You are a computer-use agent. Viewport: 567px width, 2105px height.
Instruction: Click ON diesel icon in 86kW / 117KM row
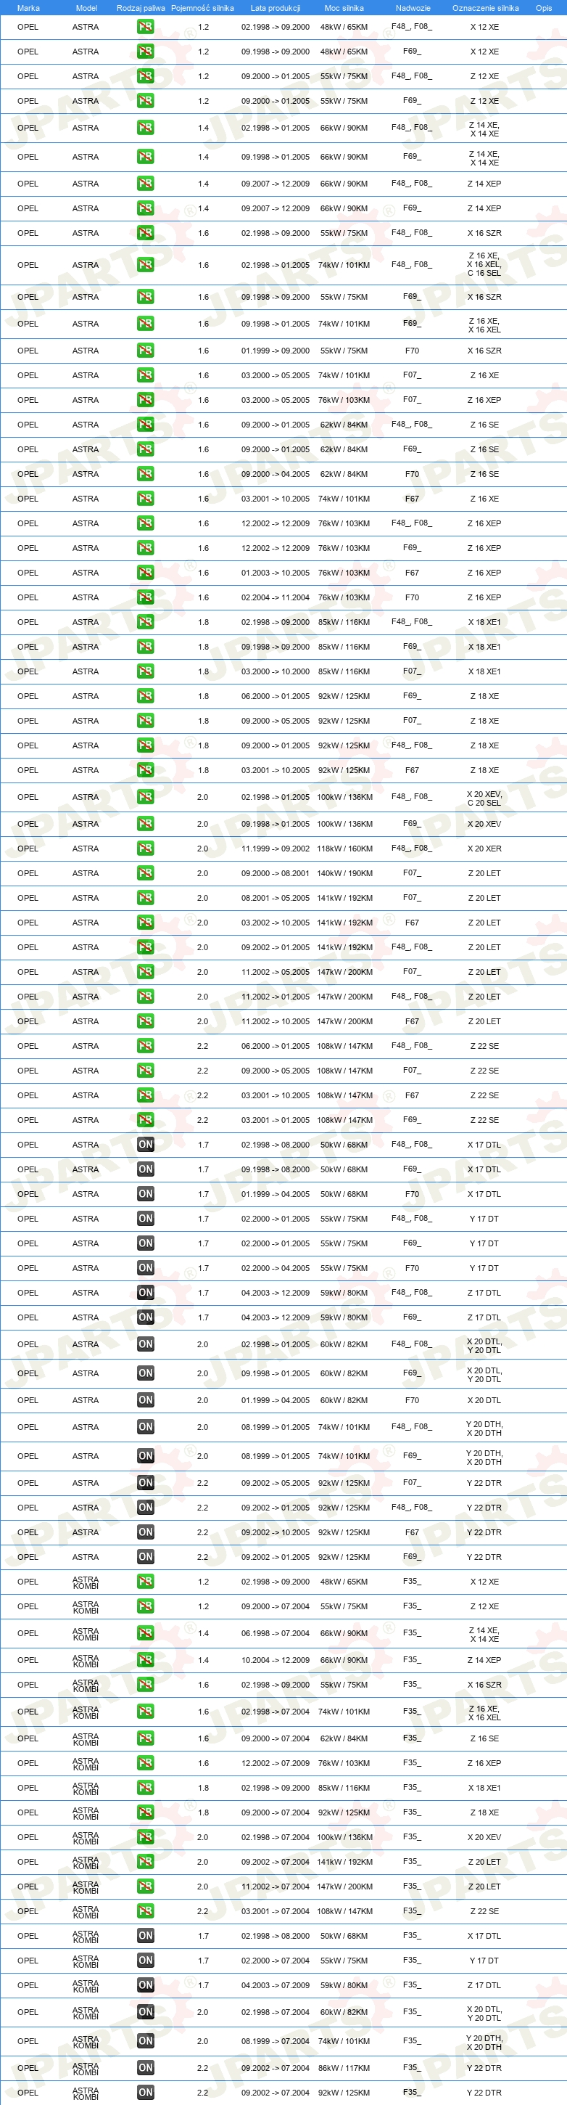[145, 2068]
